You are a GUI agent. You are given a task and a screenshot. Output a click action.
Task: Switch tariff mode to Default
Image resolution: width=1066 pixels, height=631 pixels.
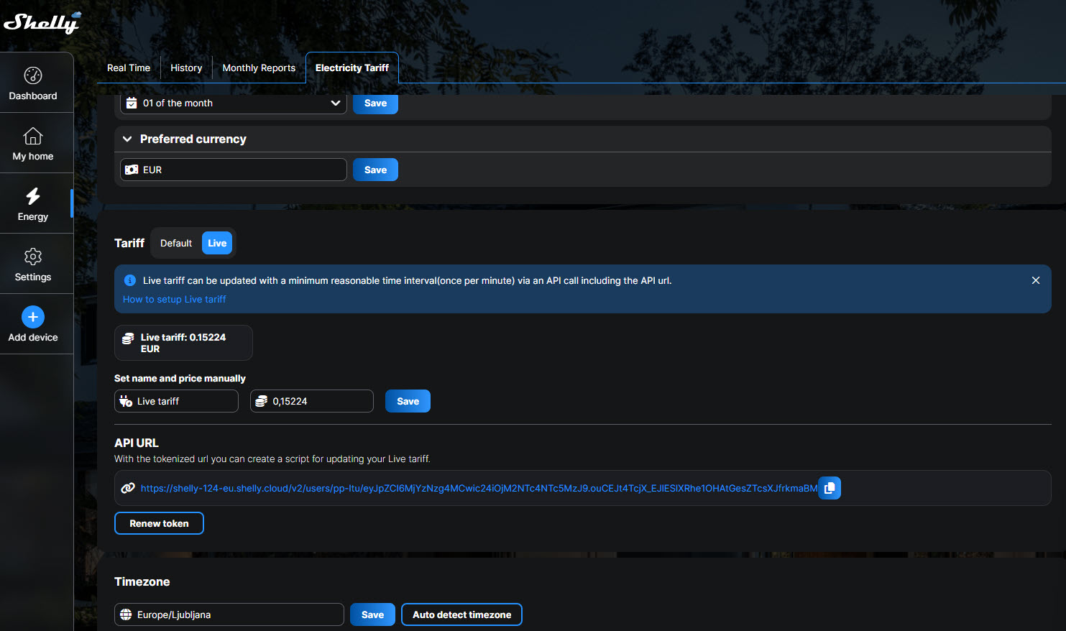click(176, 244)
